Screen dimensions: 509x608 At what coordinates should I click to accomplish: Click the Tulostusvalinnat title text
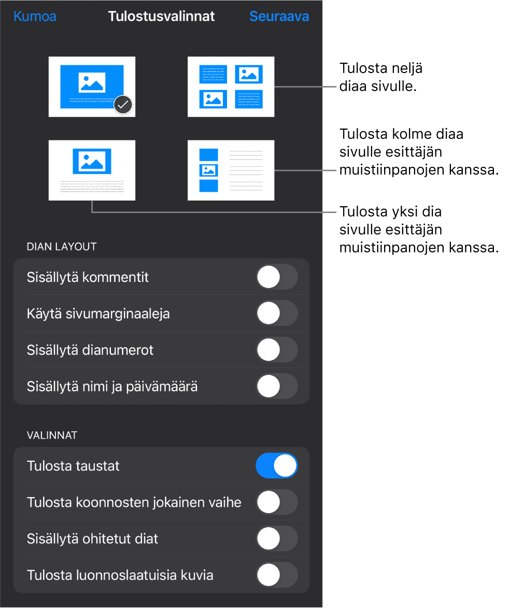coord(161,16)
